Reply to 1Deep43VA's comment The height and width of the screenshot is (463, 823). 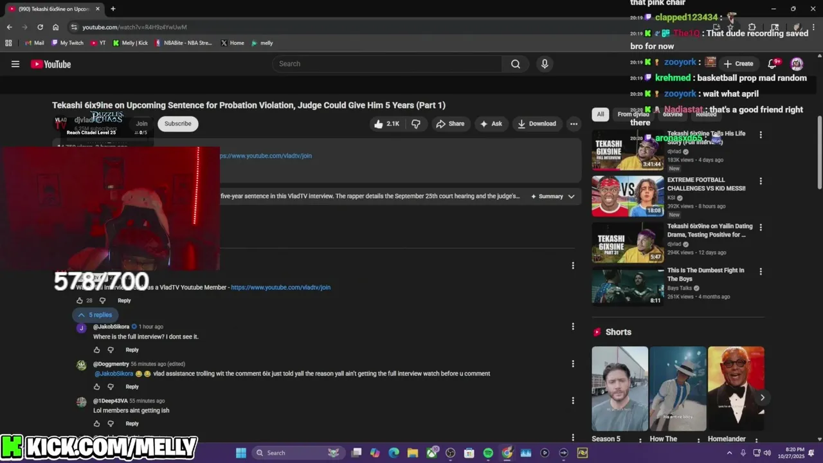tap(132, 424)
